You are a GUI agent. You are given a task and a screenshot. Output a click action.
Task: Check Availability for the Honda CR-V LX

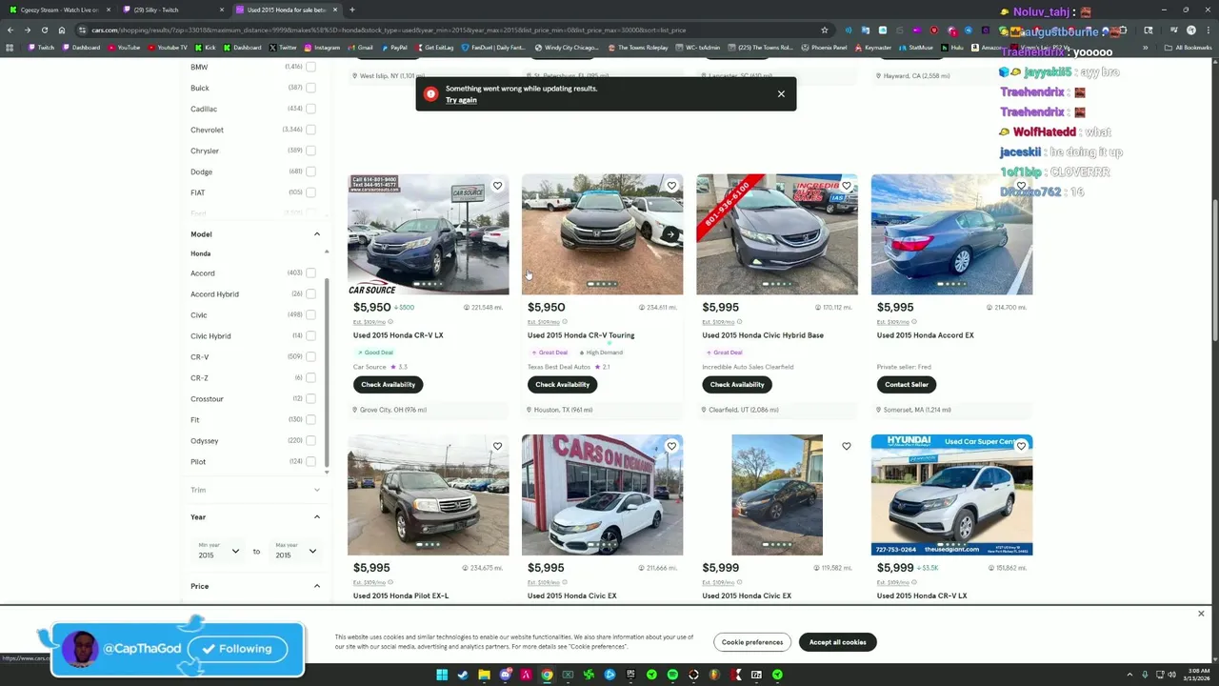click(388, 385)
